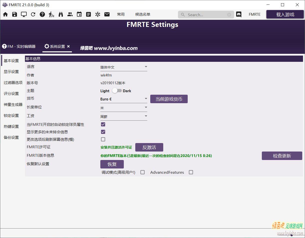305x238 pixels.
Task: Enable AdvancedFeatures checkbox
Action: tap(191, 172)
